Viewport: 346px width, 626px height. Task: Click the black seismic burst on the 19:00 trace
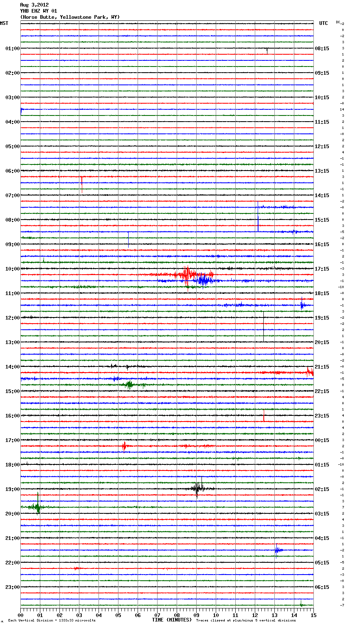[x=197, y=488]
